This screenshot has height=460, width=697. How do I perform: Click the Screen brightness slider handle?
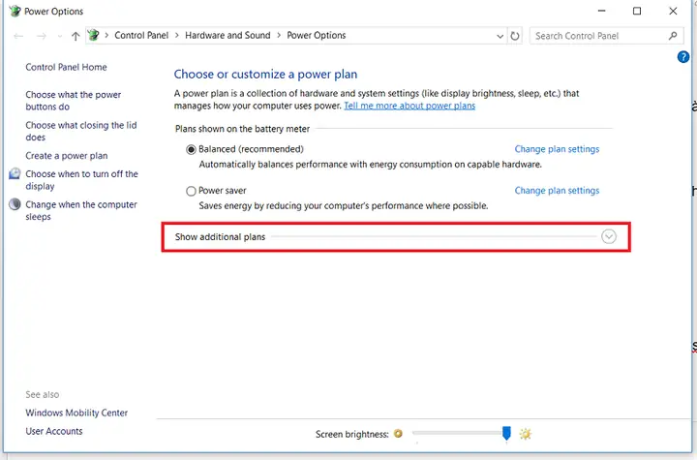(506, 433)
